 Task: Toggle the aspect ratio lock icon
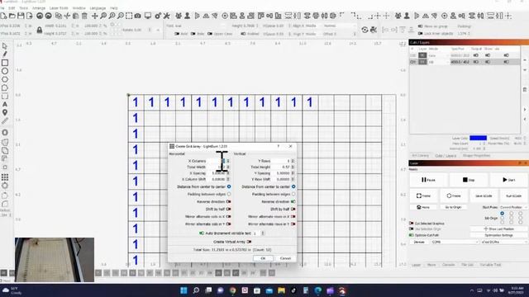click(40, 30)
